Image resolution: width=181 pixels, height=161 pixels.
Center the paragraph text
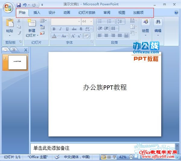coord(106,36)
